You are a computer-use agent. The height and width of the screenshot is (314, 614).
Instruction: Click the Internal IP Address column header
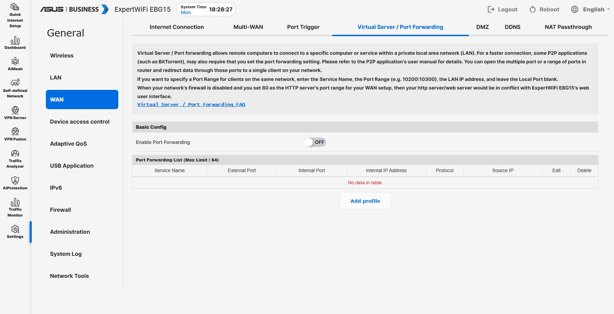coord(386,170)
